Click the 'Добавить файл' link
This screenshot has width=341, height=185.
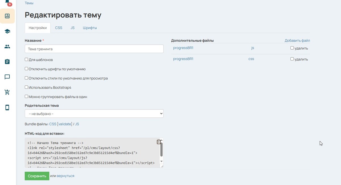[x=297, y=41]
